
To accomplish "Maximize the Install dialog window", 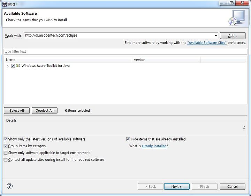I will 232,3.
